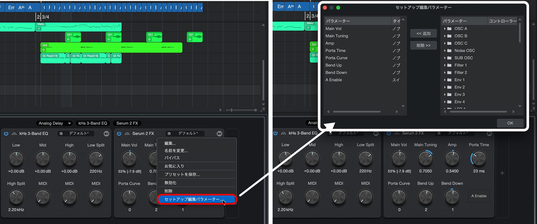537x224 pixels.
Task: Open the meter icon on left kHs 3-Band EQ header
Action: point(106,134)
